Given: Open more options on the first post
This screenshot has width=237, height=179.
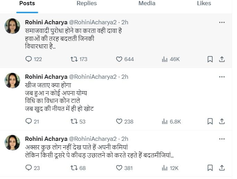Looking at the screenshot, I should (x=222, y=22).
